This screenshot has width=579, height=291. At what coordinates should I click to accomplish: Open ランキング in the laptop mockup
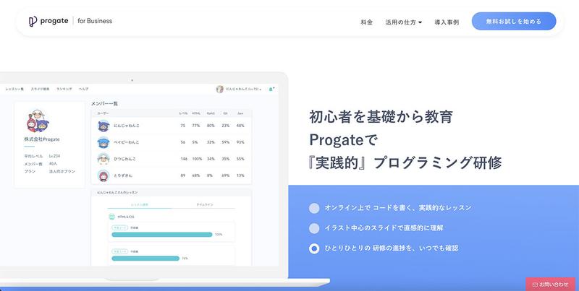pyautogui.click(x=64, y=89)
